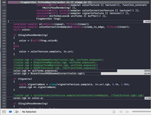Viewport: 151px width, 115px height.
Task: Click '(MultiPassRendering) ]],' wrapped line
Action: click(59, 8)
